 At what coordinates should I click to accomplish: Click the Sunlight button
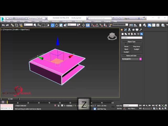click(136, 49)
